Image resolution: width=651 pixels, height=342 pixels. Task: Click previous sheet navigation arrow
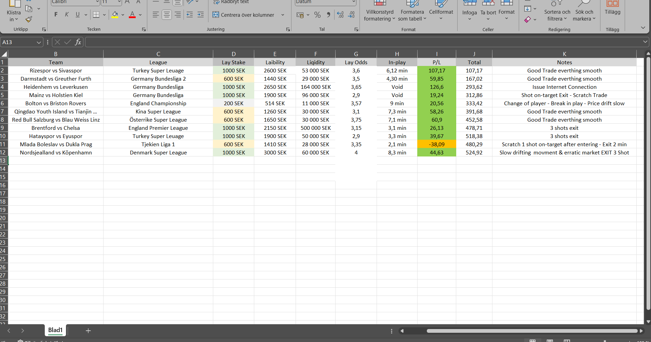click(9, 330)
